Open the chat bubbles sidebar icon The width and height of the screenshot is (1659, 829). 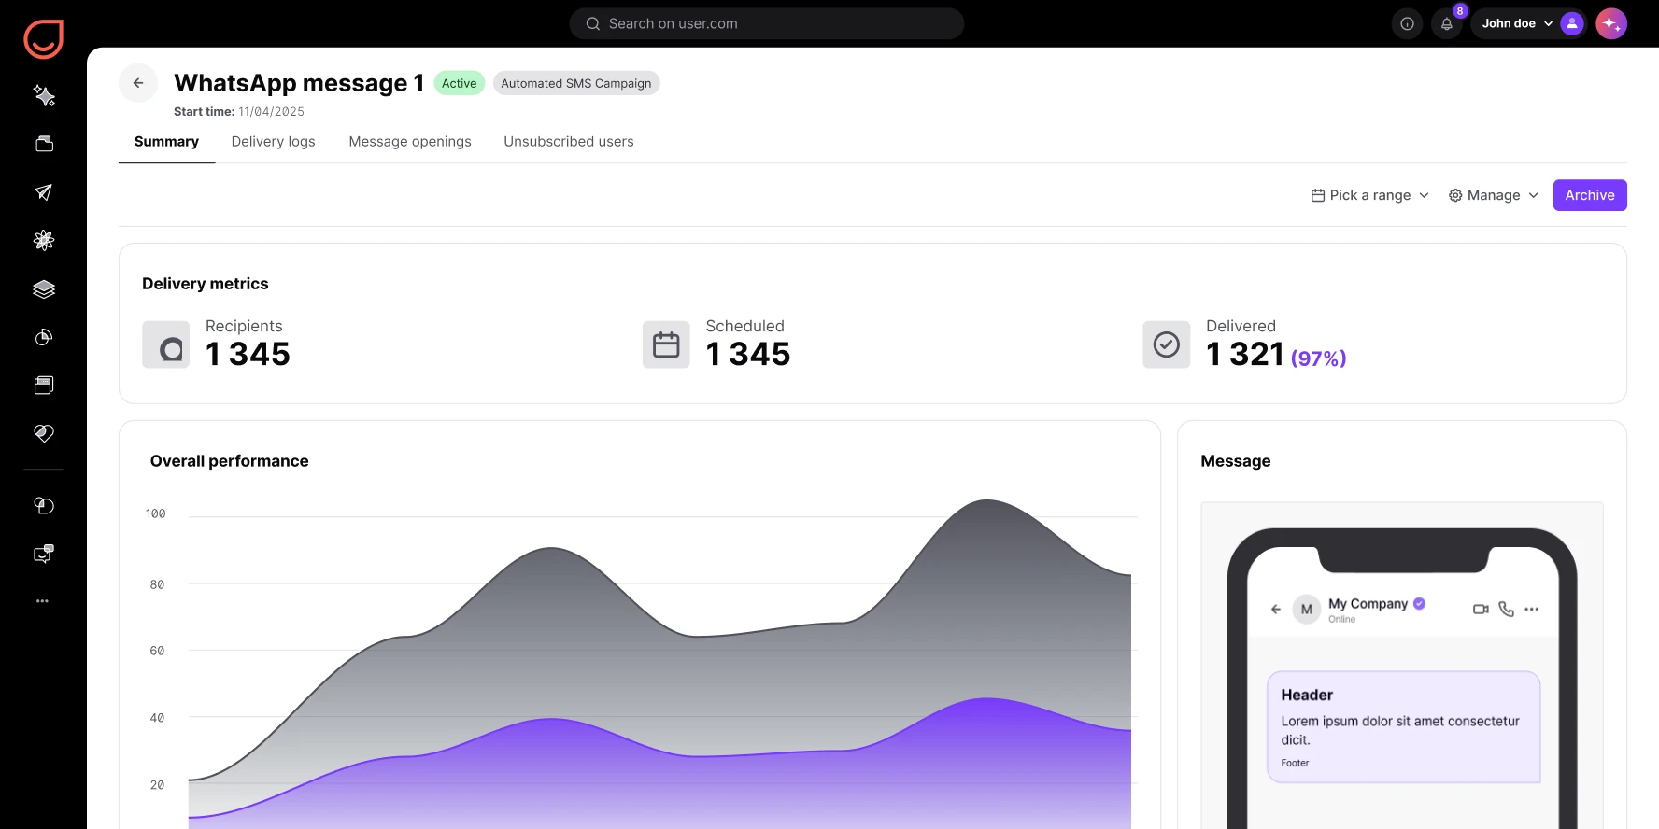(x=44, y=505)
